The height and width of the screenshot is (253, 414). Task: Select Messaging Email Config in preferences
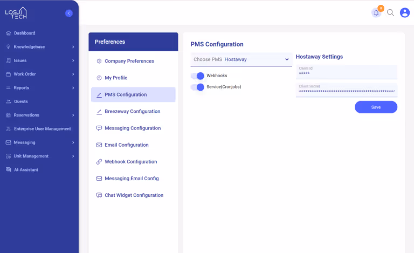[133, 179]
